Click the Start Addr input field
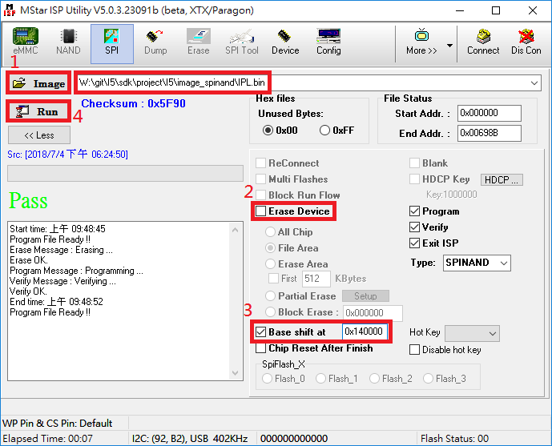552x446 pixels. tap(489, 114)
